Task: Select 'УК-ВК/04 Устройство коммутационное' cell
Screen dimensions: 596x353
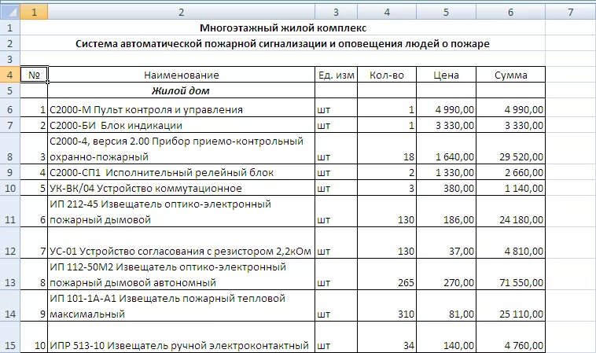Action: 182,188
